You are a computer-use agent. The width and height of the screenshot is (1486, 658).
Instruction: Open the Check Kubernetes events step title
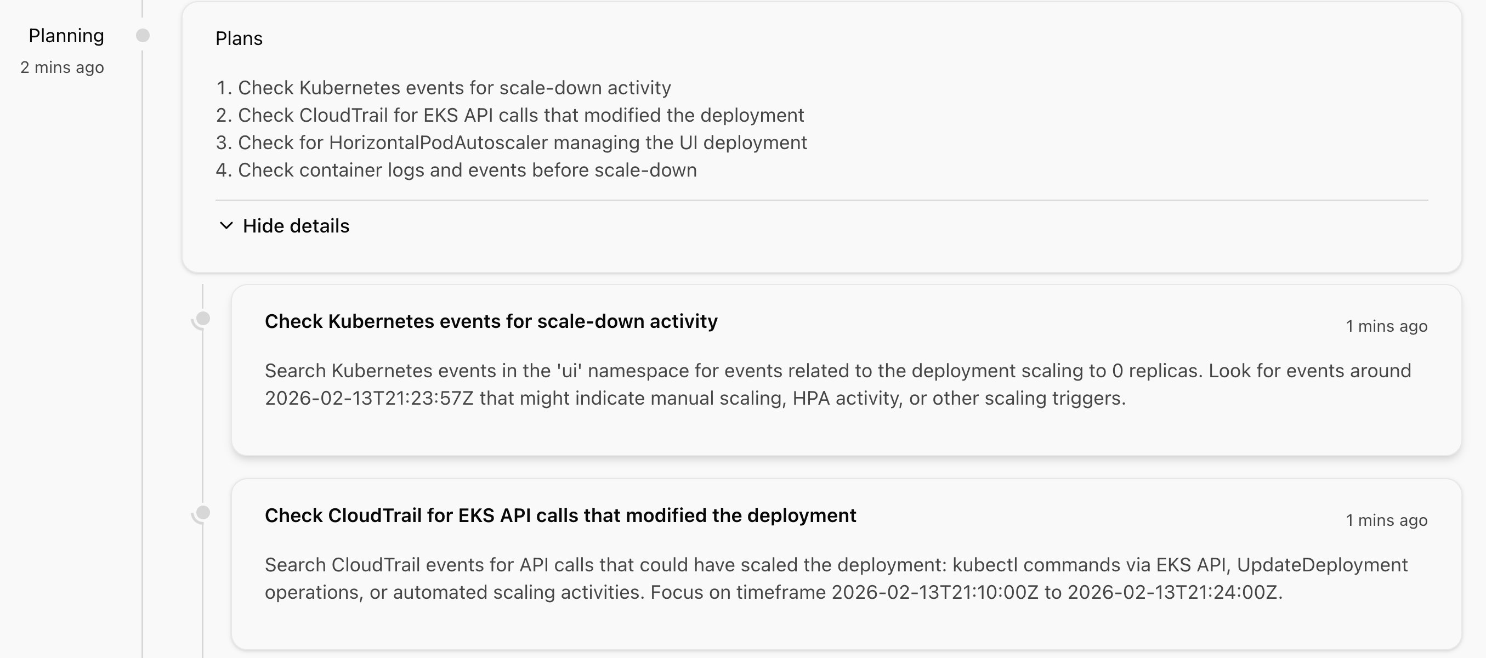491,321
